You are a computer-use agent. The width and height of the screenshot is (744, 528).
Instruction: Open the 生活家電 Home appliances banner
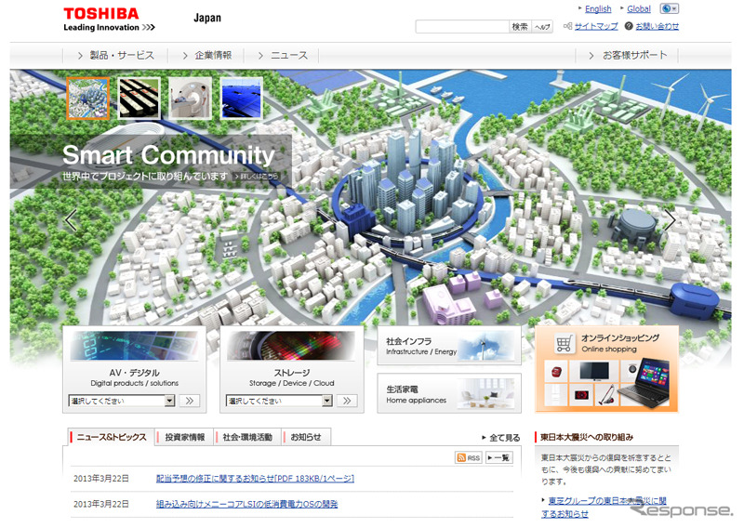click(449, 393)
